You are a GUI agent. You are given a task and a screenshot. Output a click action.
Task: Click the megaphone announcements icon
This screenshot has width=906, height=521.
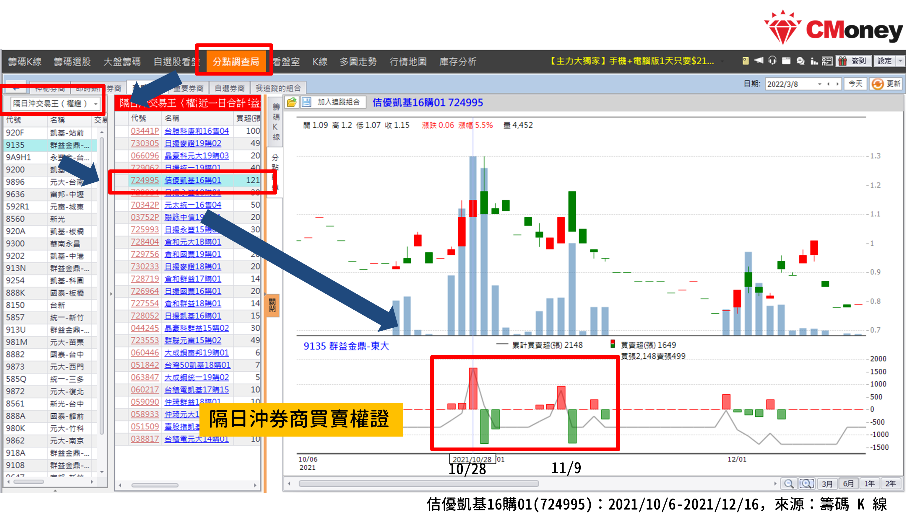(759, 61)
